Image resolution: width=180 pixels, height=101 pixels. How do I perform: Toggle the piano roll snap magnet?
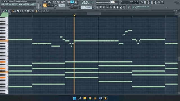pos(6,11)
